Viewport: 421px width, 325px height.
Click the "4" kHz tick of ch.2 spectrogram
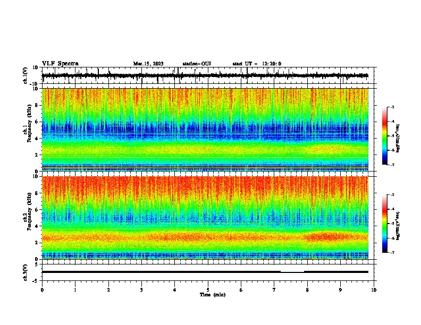(x=37, y=226)
